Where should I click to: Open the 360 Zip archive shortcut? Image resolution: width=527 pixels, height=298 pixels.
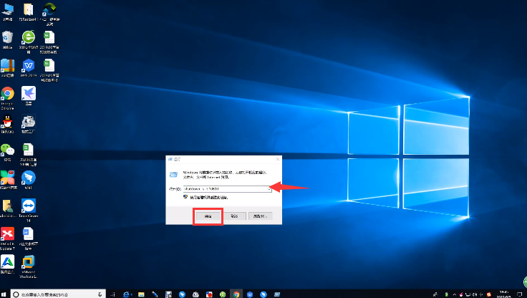tap(7, 68)
